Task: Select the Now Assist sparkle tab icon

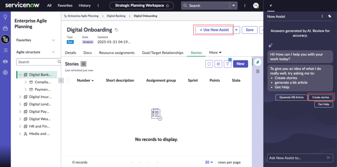Action: [x=271, y=6]
